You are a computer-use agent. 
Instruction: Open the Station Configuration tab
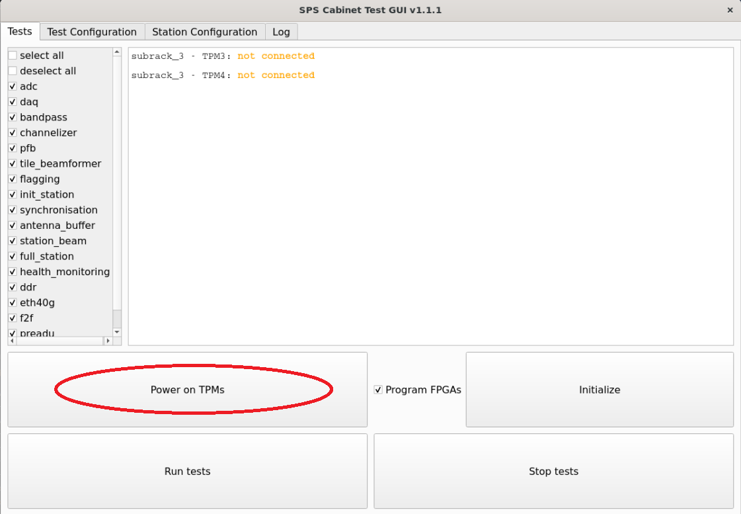click(204, 32)
